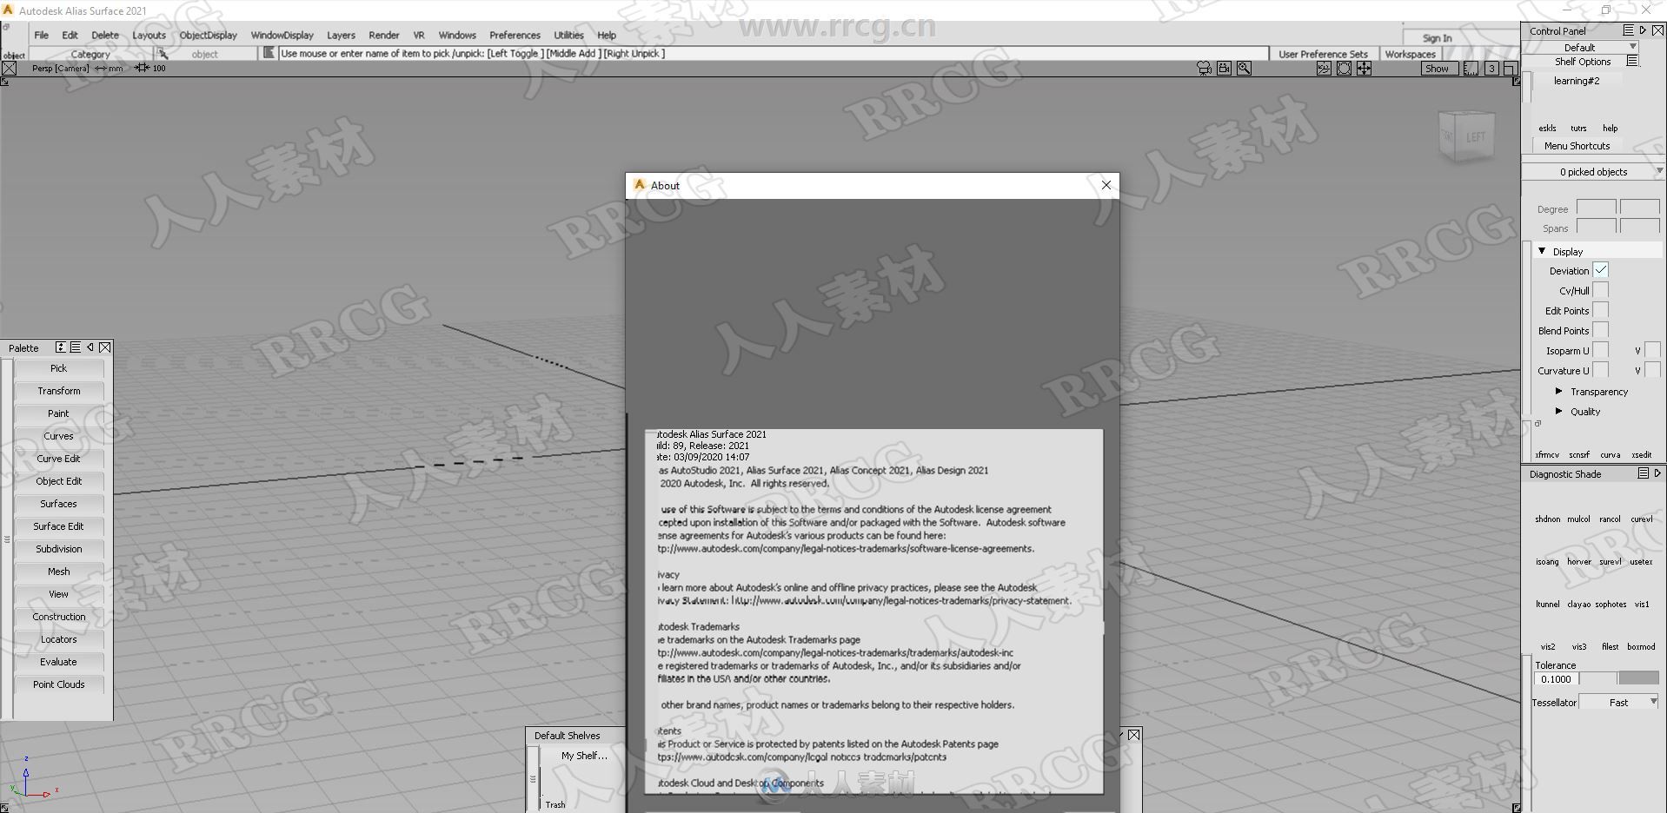The width and height of the screenshot is (1667, 813).
Task: Toggle the Cv/Hull checkbox
Action: click(1601, 290)
